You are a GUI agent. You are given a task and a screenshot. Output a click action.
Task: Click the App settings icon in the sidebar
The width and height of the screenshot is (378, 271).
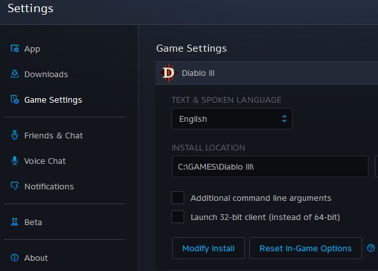pyautogui.click(x=15, y=48)
